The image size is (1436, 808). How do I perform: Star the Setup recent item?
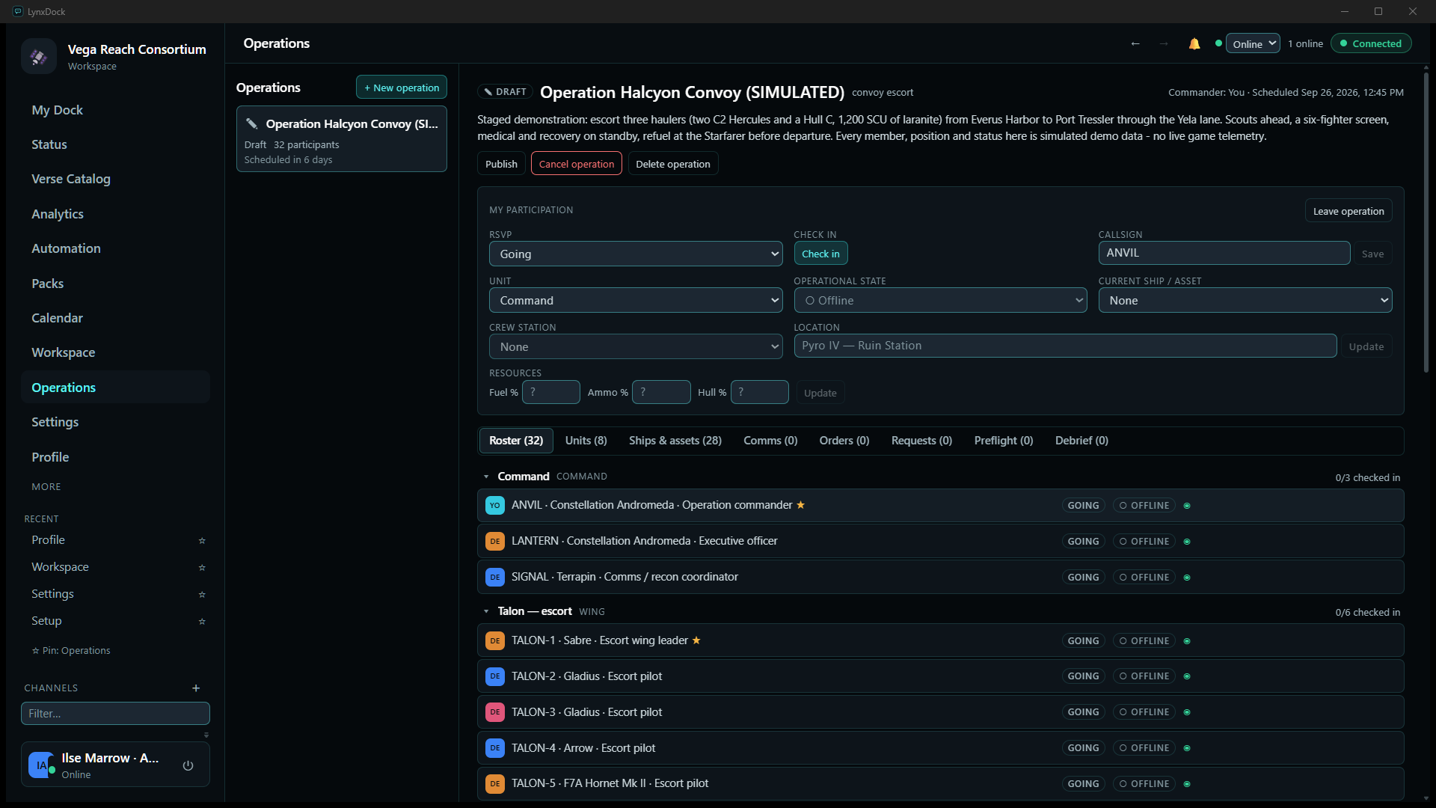(202, 622)
